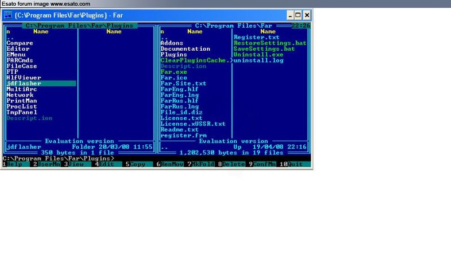
Task: Select the FarEng.hlf file
Action: point(180,89)
